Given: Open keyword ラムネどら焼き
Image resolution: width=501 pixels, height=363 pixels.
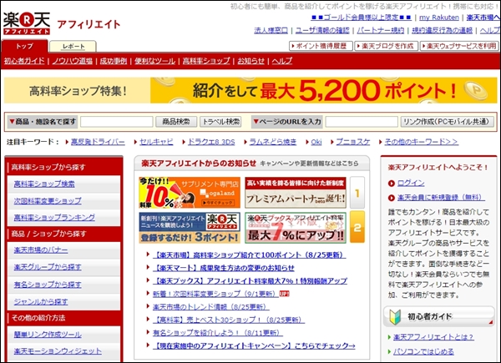Looking at the screenshot, I should (273, 142).
